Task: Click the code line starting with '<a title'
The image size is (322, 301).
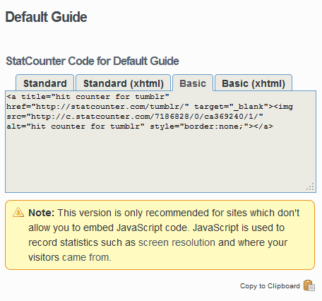Action: (88, 97)
